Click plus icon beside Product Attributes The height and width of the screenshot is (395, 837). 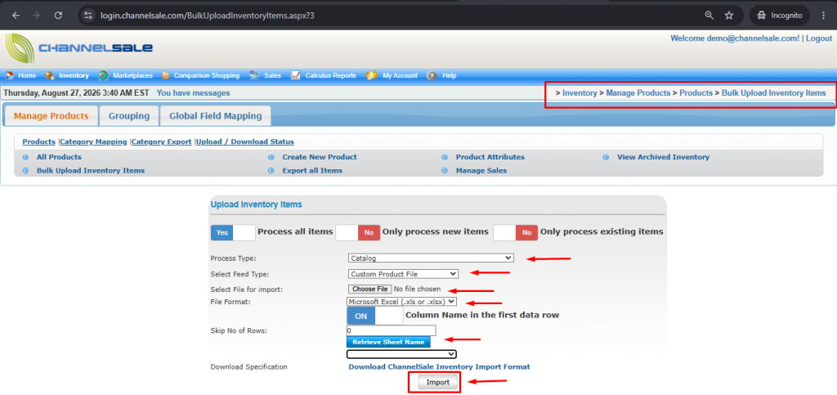pyautogui.click(x=444, y=158)
